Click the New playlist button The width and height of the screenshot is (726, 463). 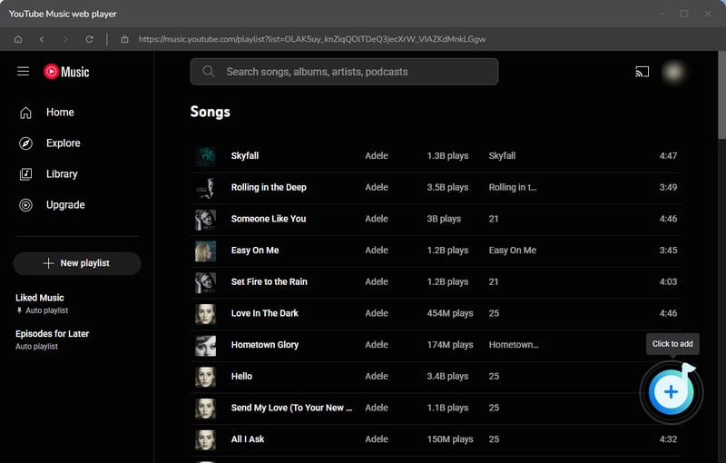pos(77,263)
